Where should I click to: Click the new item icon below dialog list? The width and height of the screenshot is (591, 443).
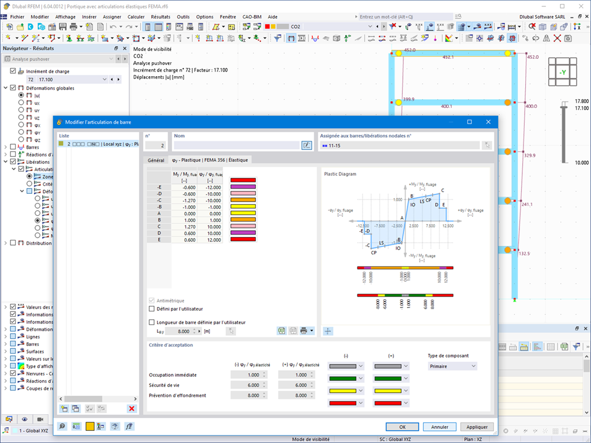(64, 408)
